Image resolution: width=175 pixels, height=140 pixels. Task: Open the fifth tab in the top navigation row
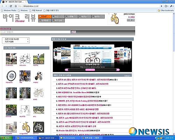tap(98, 16)
